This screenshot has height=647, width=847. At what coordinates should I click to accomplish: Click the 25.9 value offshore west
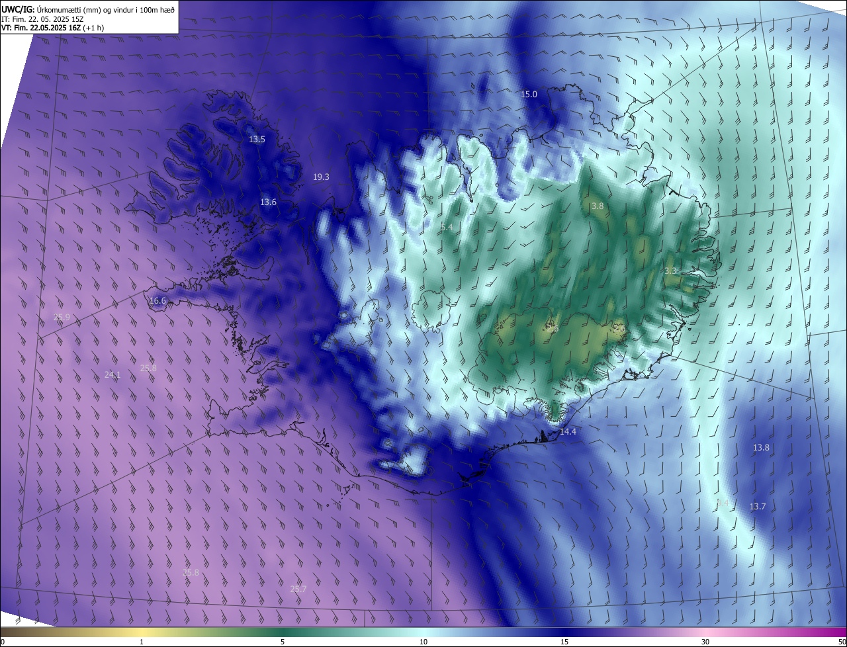62,318
